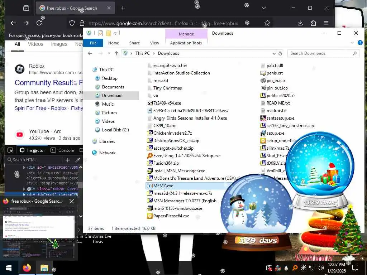
Task: Activate devtools element picker icon
Action: 10,150
